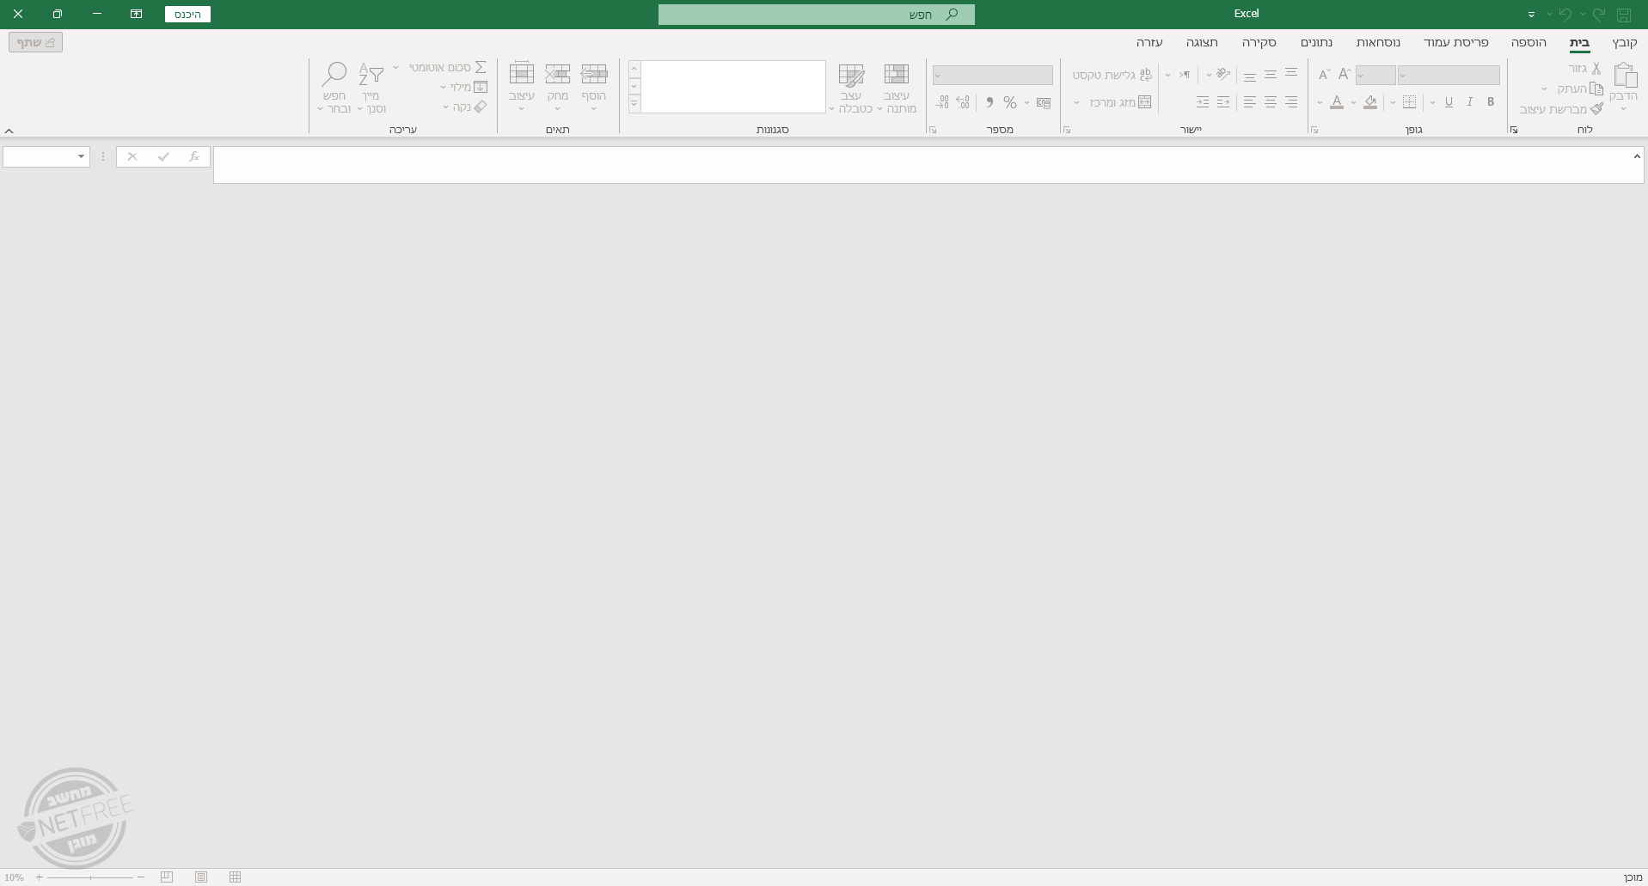Click AutoSum (סכום אוטומטי)
1648x886 pixels.
click(x=448, y=67)
